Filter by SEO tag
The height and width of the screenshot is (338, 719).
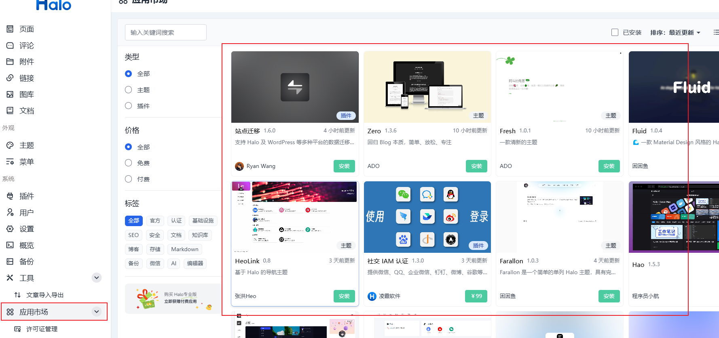133,235
